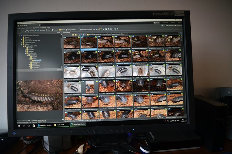Open folder dropdown icon in browser toolbar

(76, 35)
